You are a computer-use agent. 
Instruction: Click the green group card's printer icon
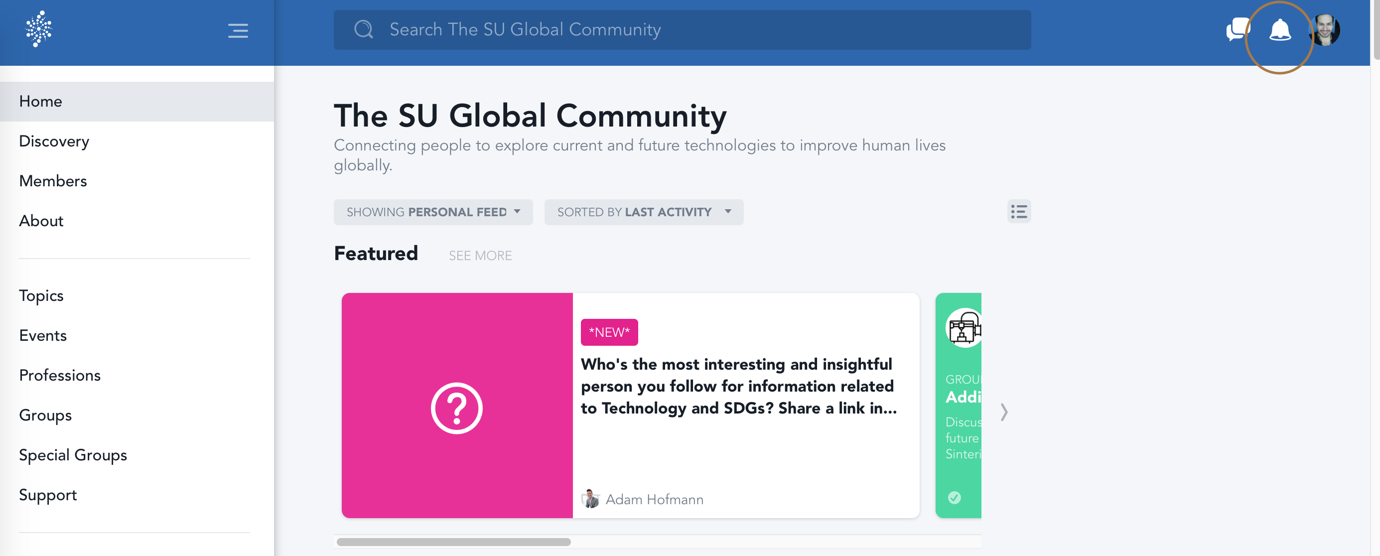pyautogui.click(x=964, y=328)
